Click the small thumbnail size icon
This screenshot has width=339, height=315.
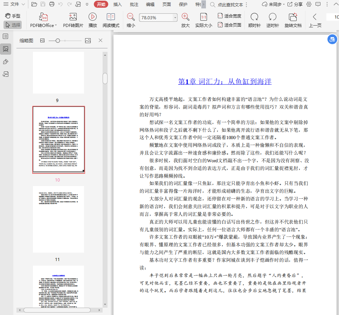[x=42, y=40]
